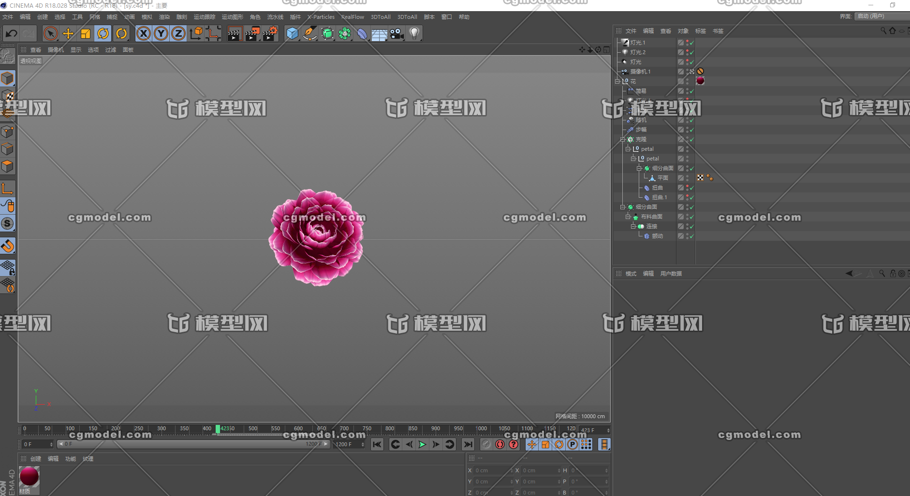This screenshot has height=496, width=910.
Task: Open the X-Particles menu
Action: [321, 17]
